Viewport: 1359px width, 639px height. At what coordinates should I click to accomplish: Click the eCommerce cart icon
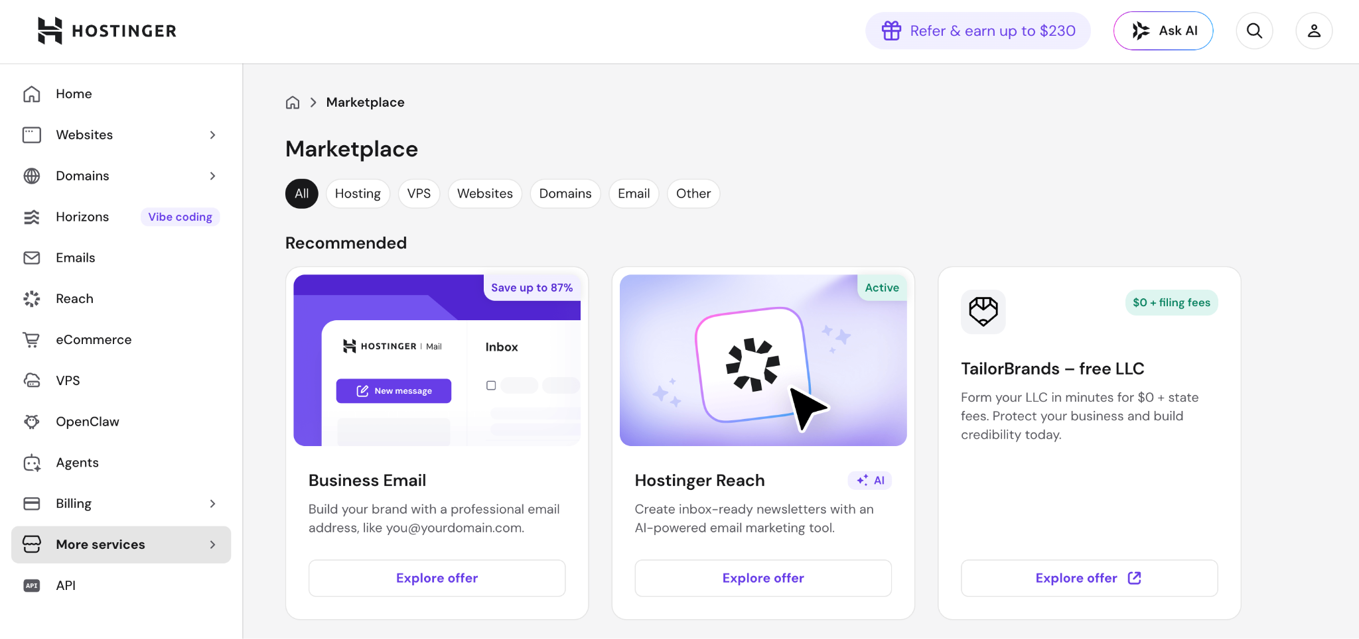(x=32, y=339)
